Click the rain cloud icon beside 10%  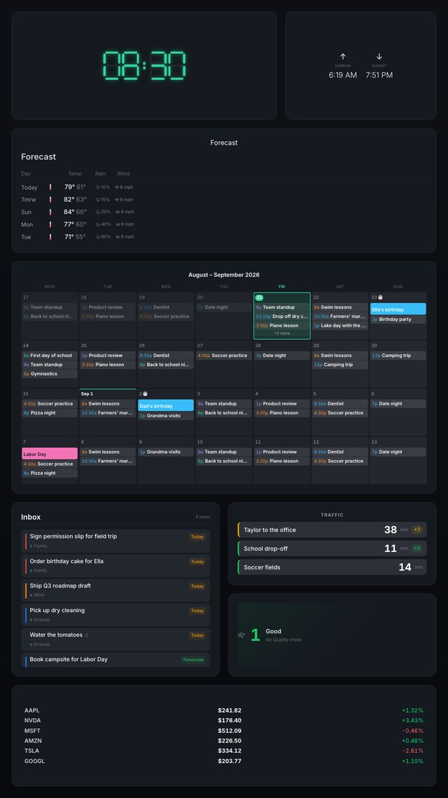[x=97, y=187]
